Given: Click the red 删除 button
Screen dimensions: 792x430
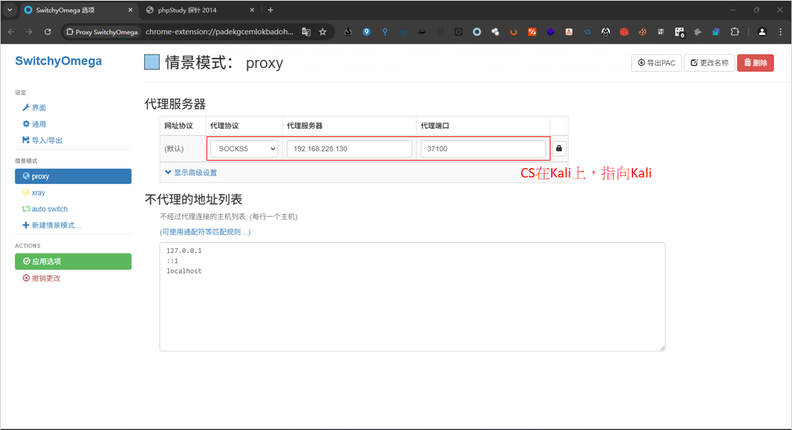Looking at the screenshot, I should (755, 62).
